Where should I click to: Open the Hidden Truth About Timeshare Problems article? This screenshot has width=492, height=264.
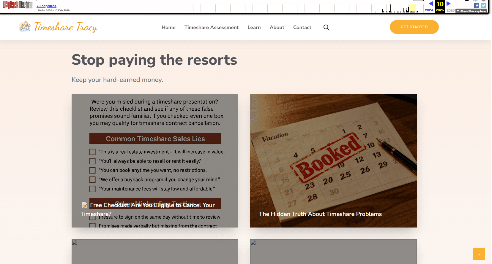(x=320, y=214)
